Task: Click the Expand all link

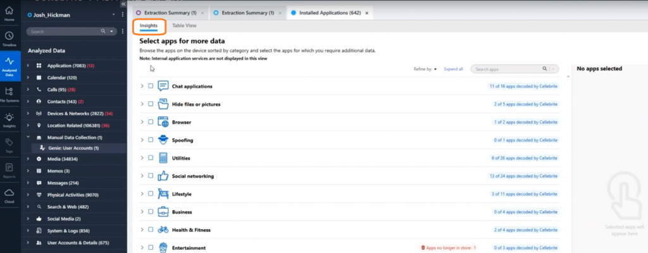Action: pyautogui.click(x=453, y=69)
